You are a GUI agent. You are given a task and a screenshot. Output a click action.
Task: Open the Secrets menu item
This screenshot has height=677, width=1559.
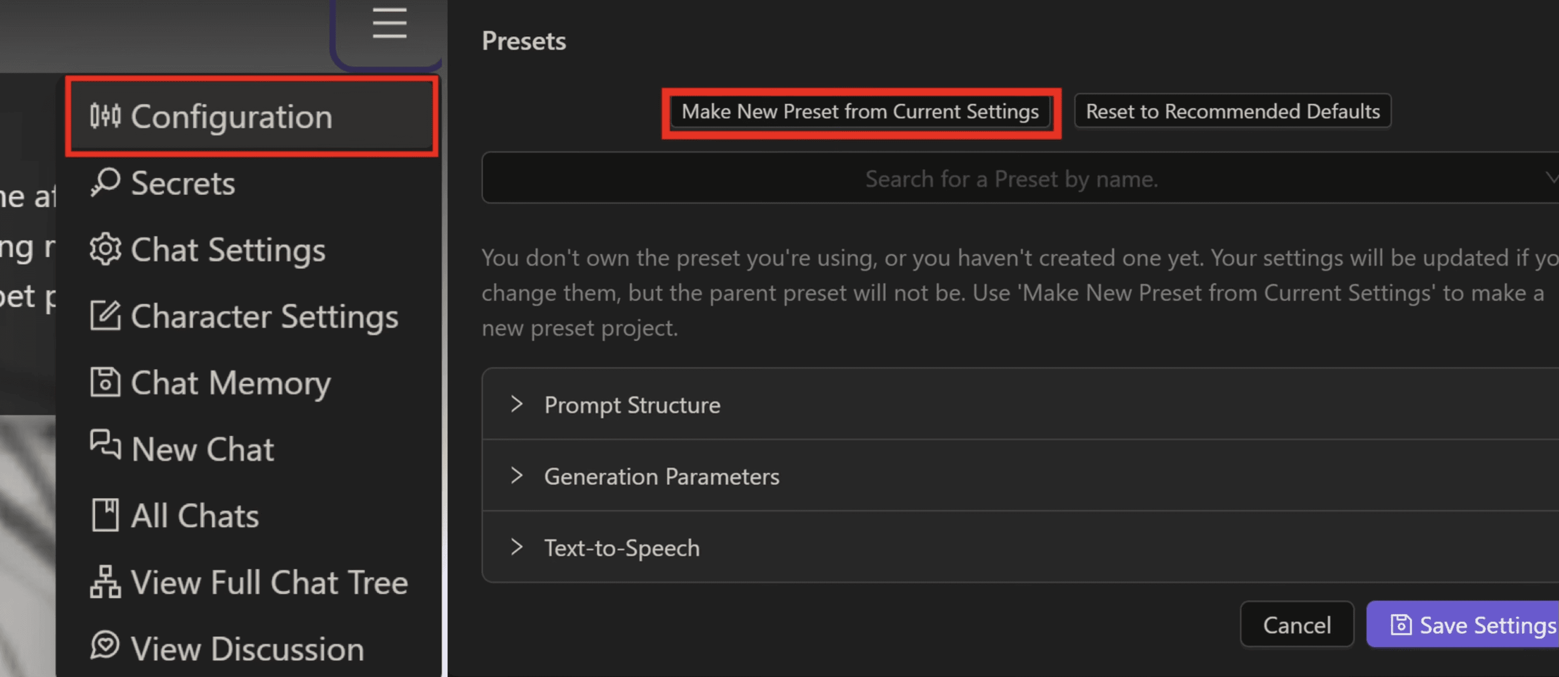(x=182, y=182)
